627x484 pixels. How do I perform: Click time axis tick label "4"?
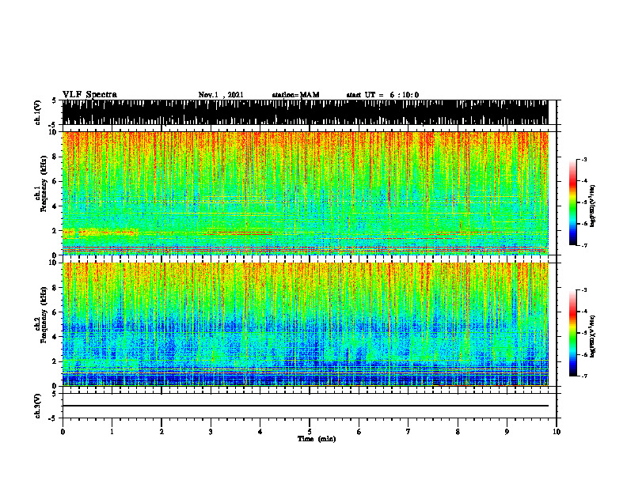(260, 432)
